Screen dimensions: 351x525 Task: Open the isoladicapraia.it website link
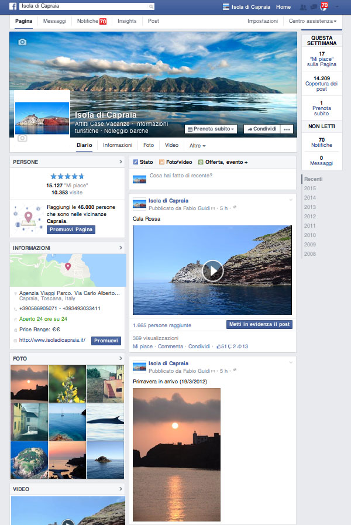tap(52, 340)
